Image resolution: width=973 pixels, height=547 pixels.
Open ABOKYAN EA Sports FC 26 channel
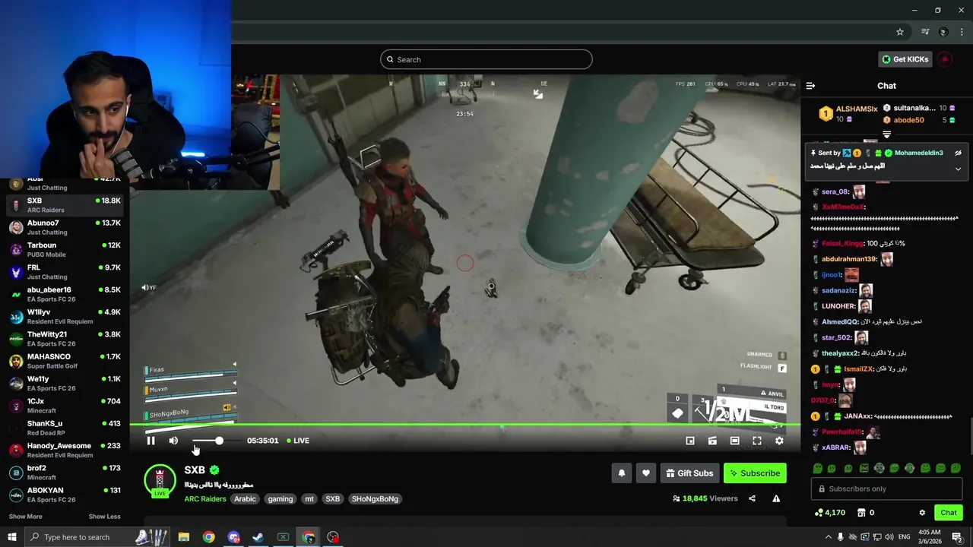point(65,495)
